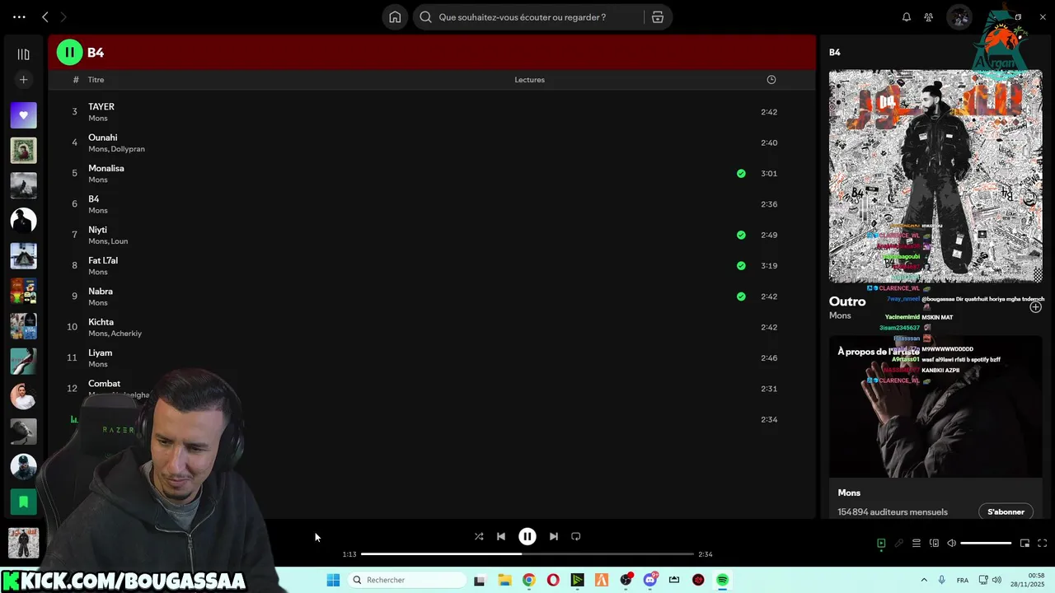
Task: Open Google Chrome from the taskbar
Action: pyautogui.click(x=528, y=580)
